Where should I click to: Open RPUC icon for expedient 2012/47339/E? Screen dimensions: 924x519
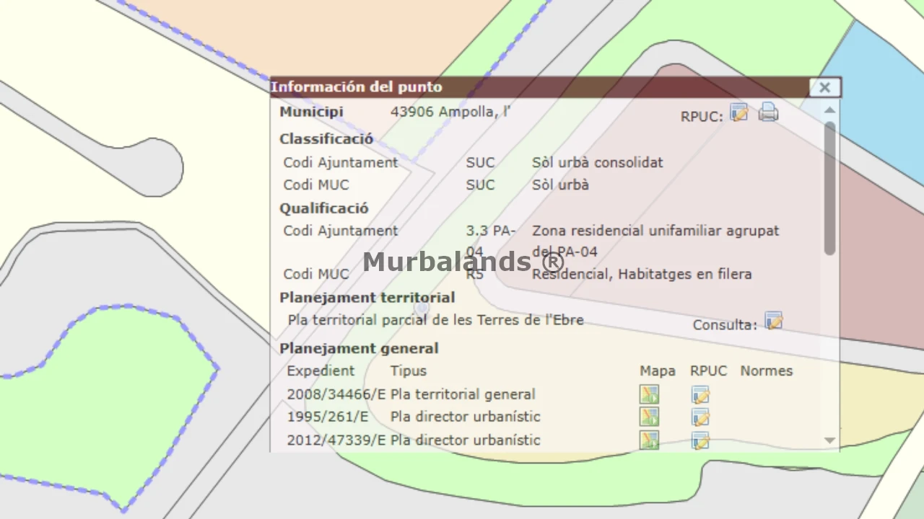700,440
